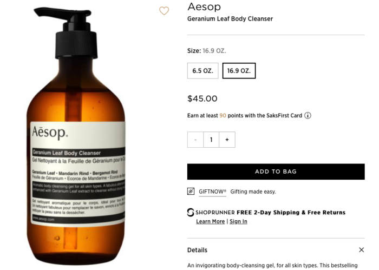Select the 16.9 OZ. size option
The height and width of the screenshot is (270, 379).
point(239,71)
